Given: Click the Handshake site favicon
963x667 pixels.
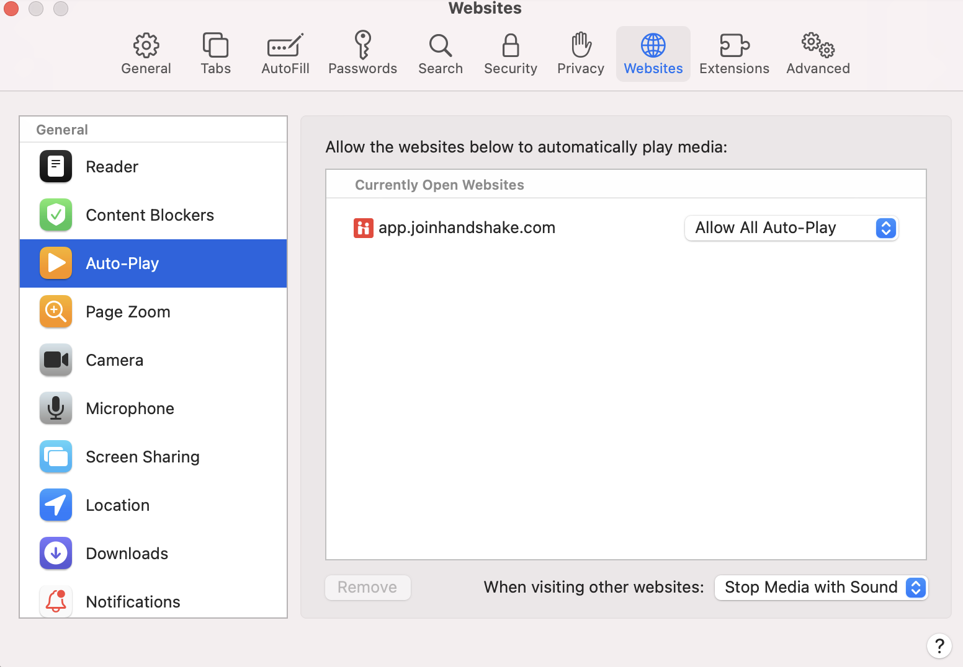Looking at the screenshot, I should click(x=364, y=228).
